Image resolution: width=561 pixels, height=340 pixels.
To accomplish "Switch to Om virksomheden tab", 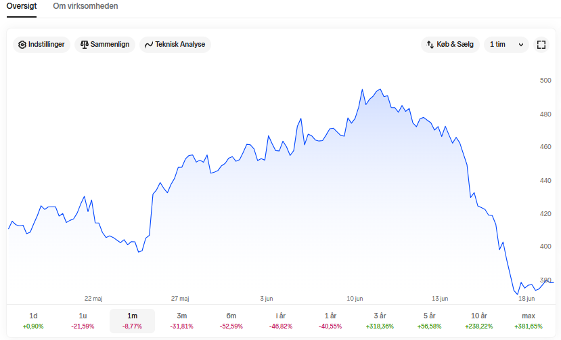I will (85, 6).
